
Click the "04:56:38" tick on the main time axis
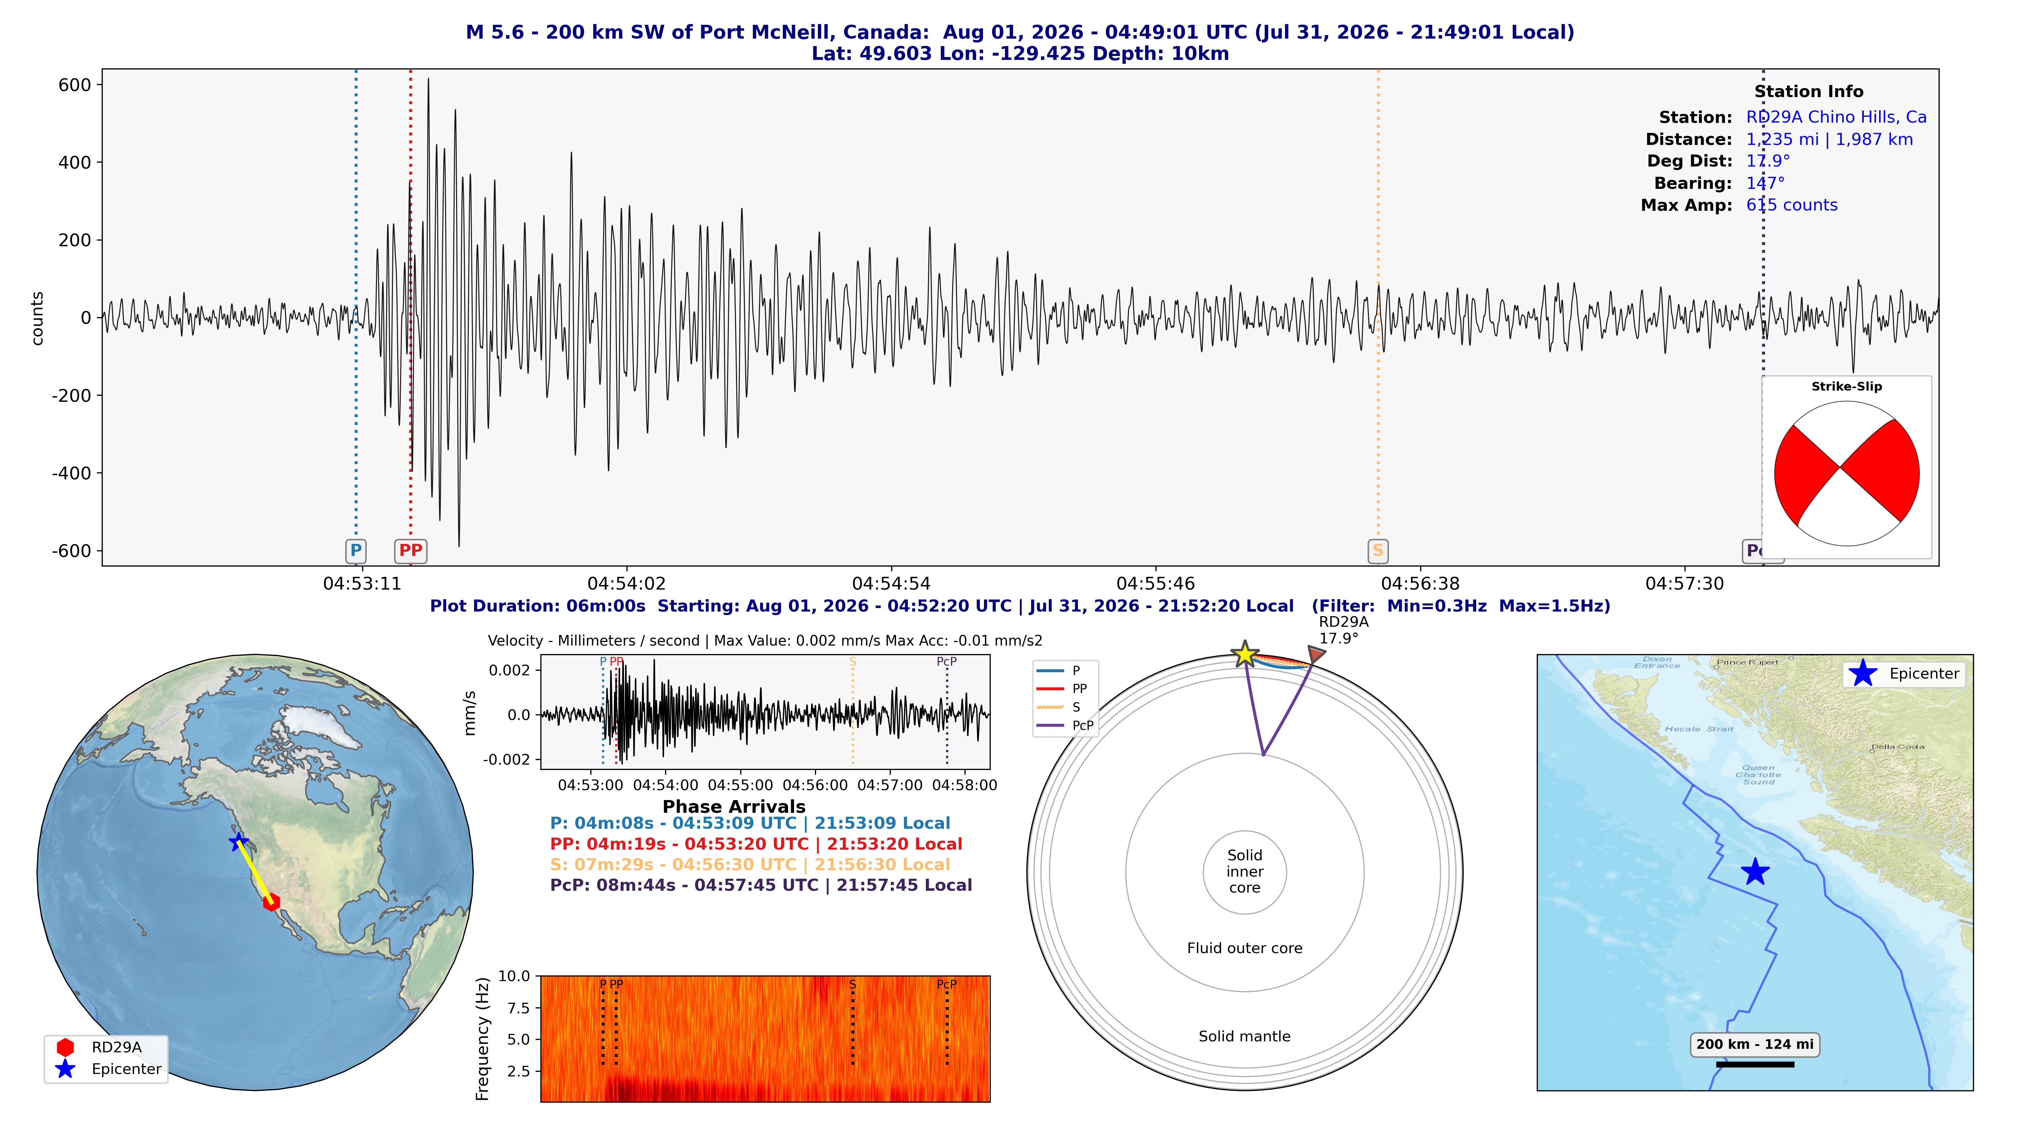coord(1421,584)
